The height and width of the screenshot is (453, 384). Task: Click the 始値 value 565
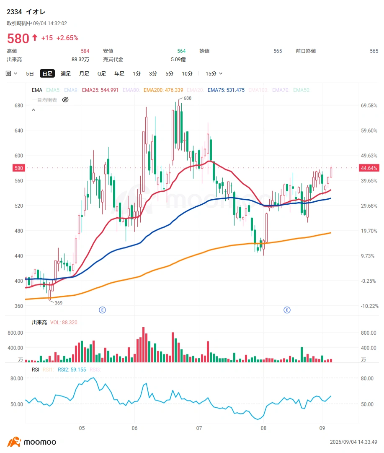(278, 51)
